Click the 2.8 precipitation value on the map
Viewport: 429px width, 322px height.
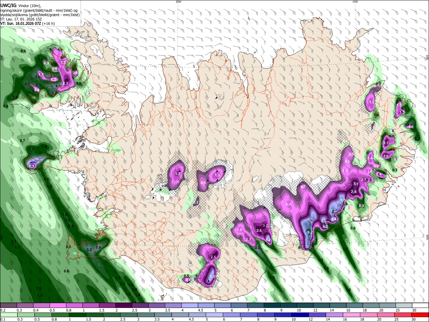(x=354, y=192)
